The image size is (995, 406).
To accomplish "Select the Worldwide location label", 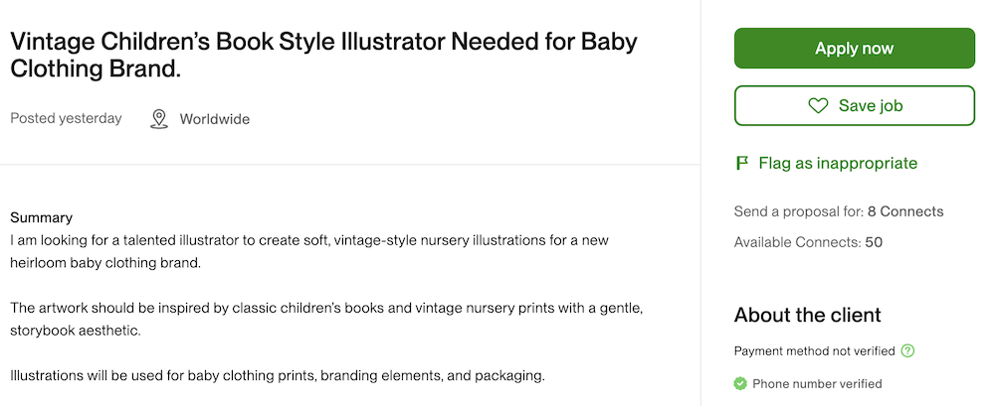I will pos(214,119).
